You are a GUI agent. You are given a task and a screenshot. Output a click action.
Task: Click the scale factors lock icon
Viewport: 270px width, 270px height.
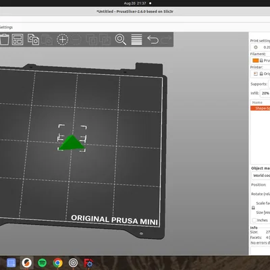(253, 208)
